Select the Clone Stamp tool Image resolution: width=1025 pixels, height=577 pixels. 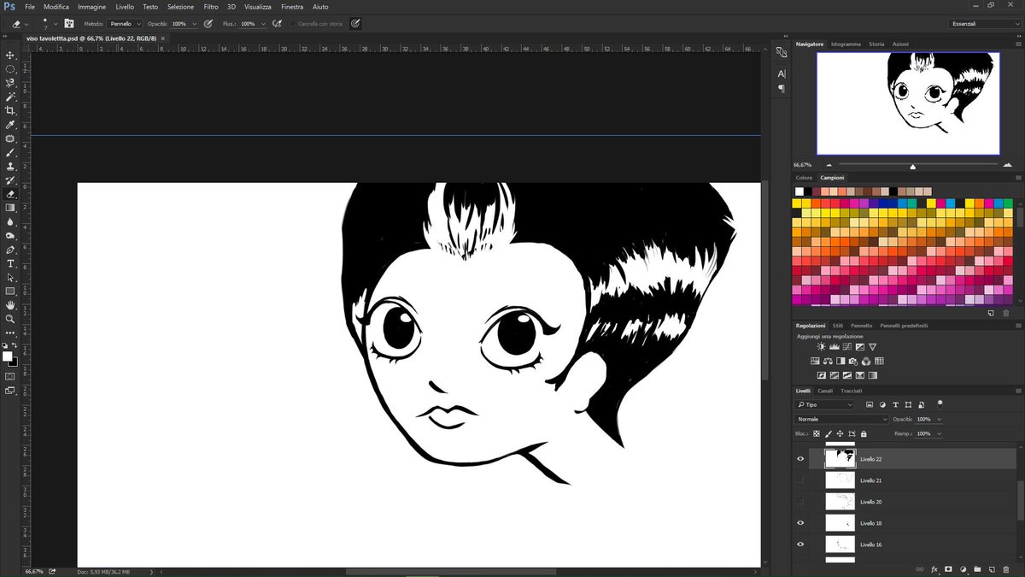(x=10, y=166)
